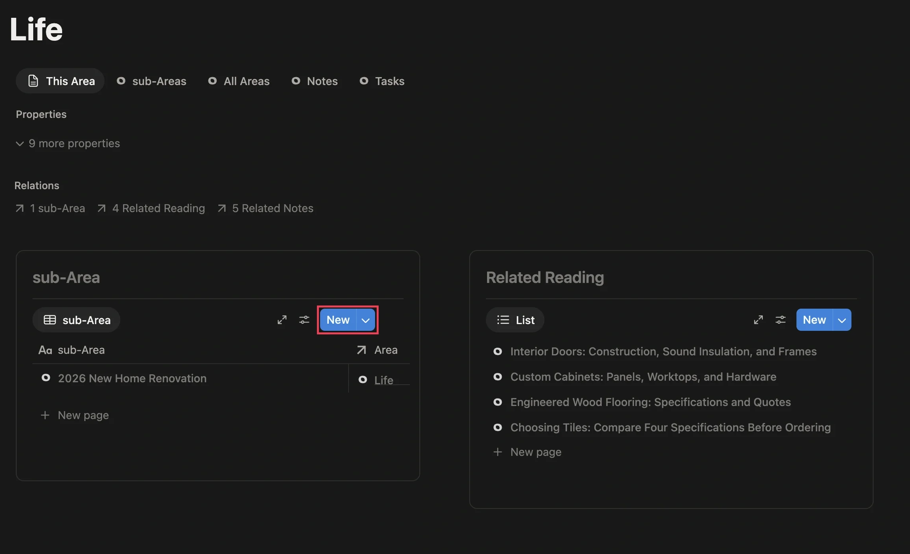Jump to 1 sub-Area relation
910x554 pixels.
(x=50, y=208)
